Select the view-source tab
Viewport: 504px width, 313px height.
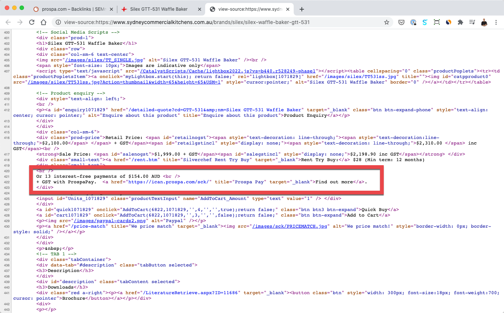[x=249, y=9]
